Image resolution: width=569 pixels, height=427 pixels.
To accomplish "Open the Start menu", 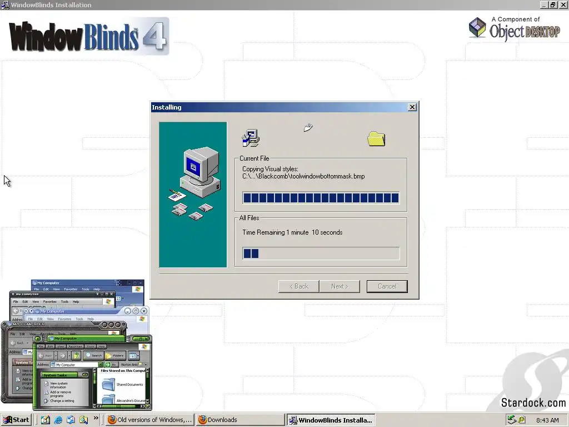I will coord(16,420).
